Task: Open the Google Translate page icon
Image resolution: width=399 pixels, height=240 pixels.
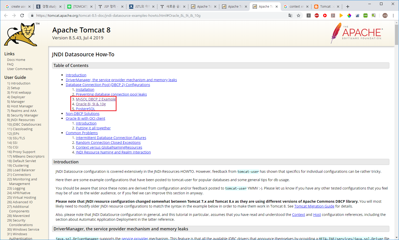Action: [x=290, y=15]
